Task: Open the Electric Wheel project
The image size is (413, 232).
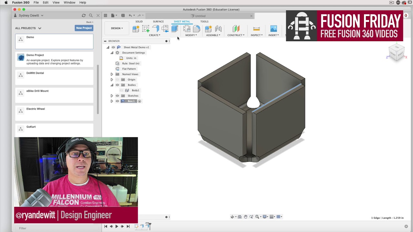Action: point(54,113)
